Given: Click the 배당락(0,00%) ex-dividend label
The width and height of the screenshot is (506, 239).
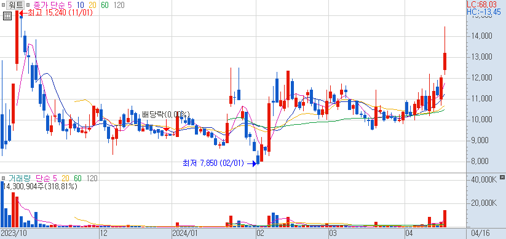Looking at the screenshot, I should tap(165, 114).
